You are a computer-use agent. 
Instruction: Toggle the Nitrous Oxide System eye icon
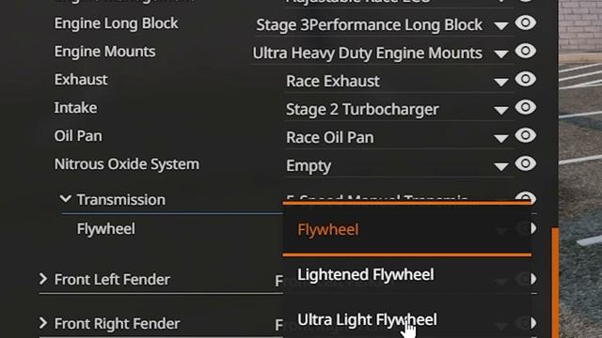(525, 164)
